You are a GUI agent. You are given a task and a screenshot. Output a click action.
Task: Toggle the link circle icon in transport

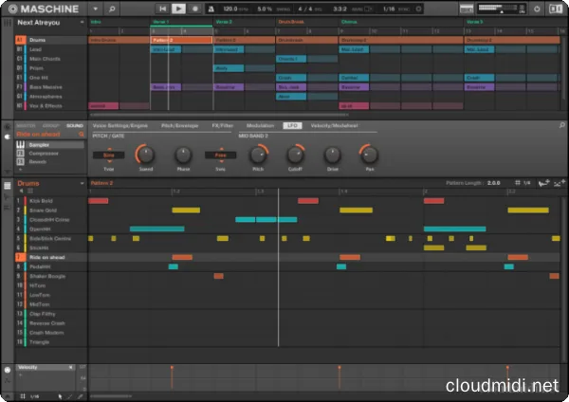coord(418,9)
